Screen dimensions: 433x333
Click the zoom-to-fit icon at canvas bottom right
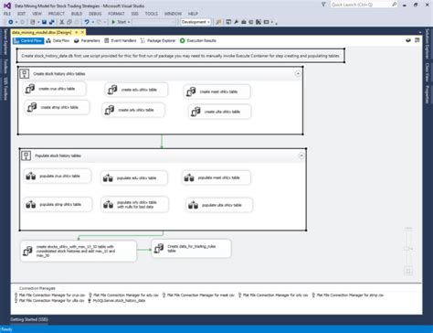[408, 271]
